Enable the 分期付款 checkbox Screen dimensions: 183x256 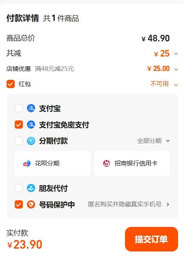[19, 141]
